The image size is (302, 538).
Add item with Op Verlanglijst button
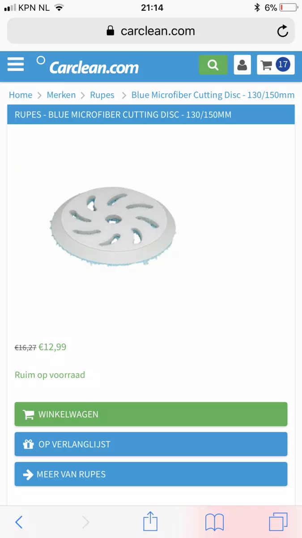[151, 444]
